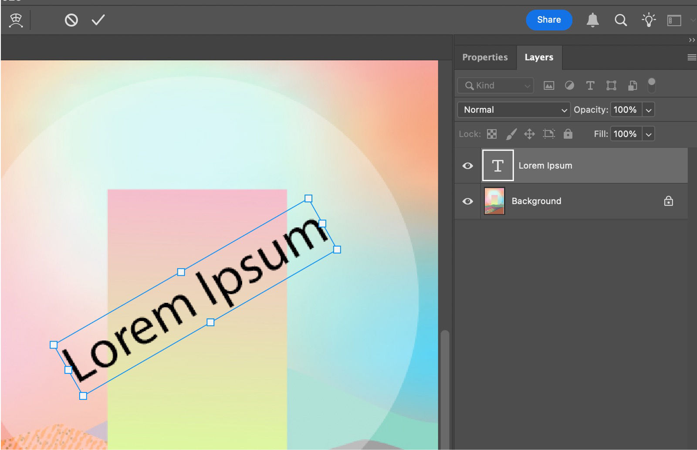Click the lock position icon
Viewport: 697px width, 450px height.
coord(530,134)
